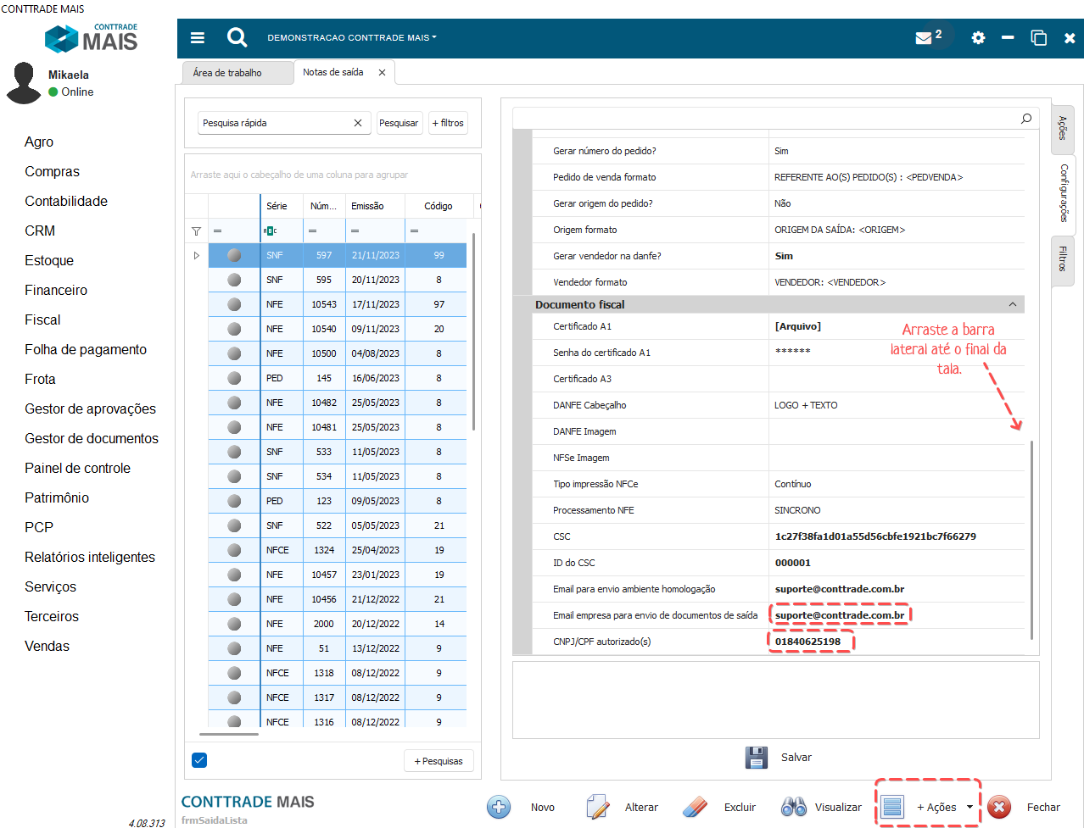Open the Financeiro menu item

[56, 290]
